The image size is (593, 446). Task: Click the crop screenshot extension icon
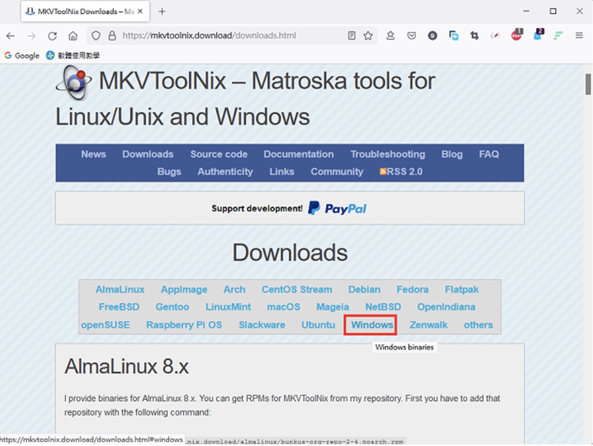pos(474,36)
